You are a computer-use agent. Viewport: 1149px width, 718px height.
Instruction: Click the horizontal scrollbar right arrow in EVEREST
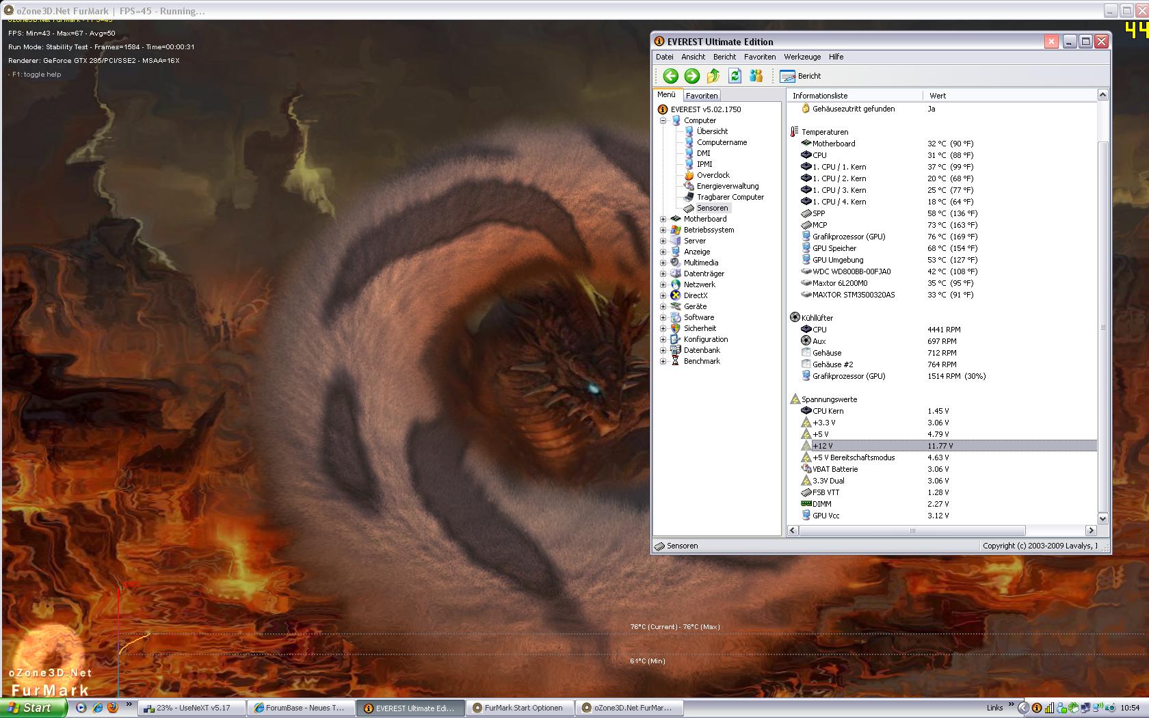pos(1091,531)
